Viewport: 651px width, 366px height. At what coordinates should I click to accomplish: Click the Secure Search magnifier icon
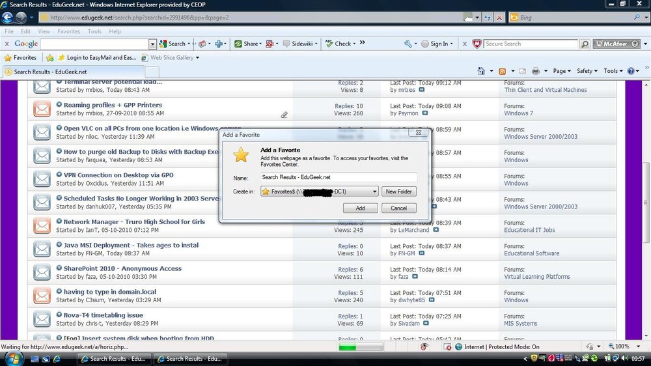coord(585,44)
